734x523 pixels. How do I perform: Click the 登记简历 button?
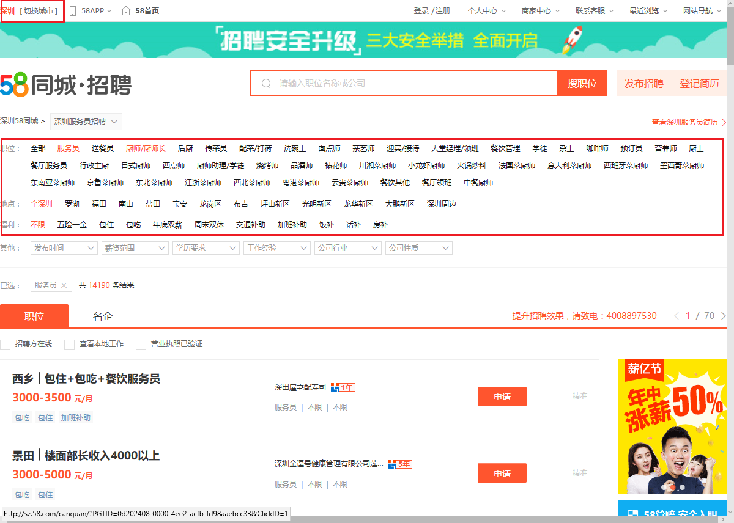pyautogui.click(x=700, y=84)
